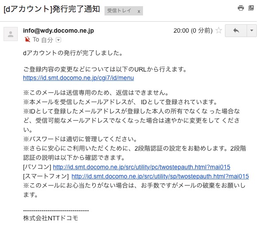
Task: Click the 20:00 message timestamp
Action: [x=193, y=30]
